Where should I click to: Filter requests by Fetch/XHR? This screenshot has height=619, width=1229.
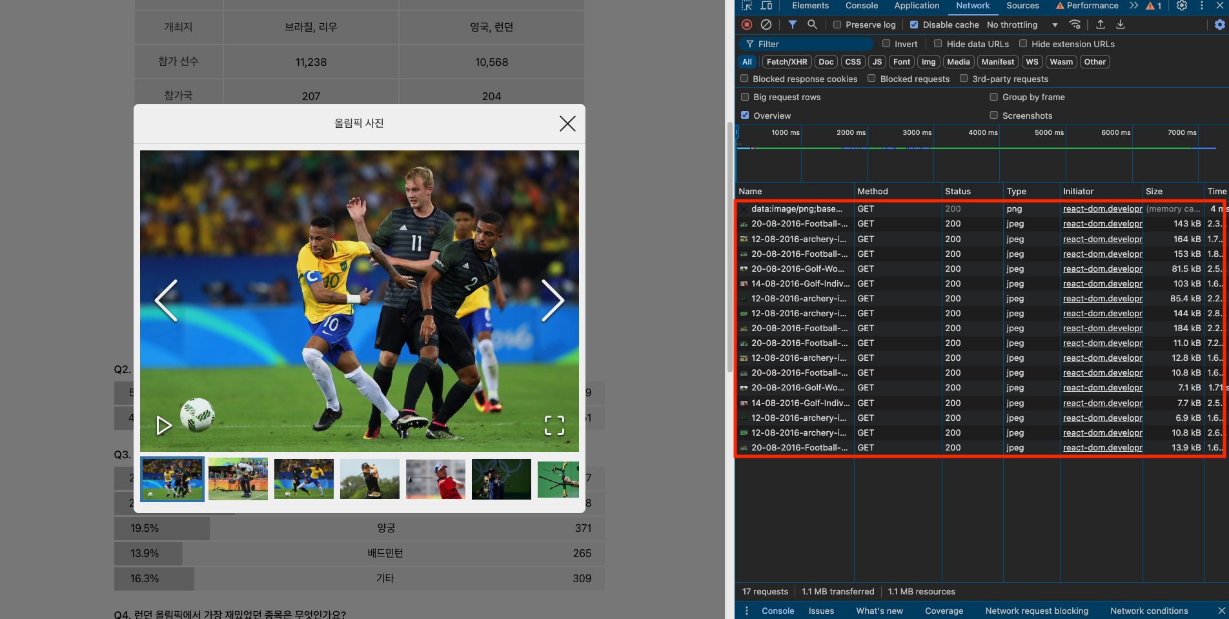787,62
